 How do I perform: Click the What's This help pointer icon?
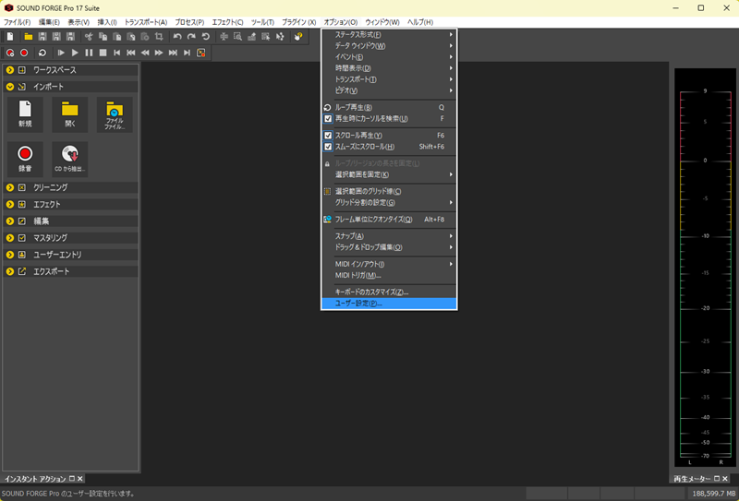[x=297, y=37]
